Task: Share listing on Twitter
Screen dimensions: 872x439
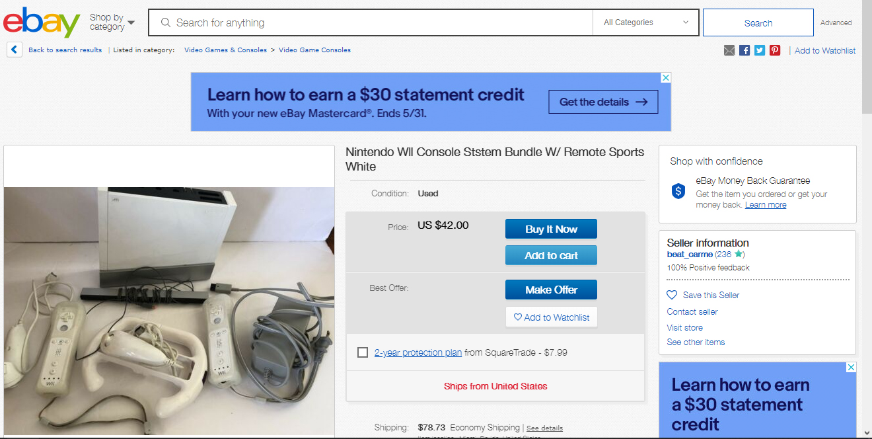Action: click(760, 50)
